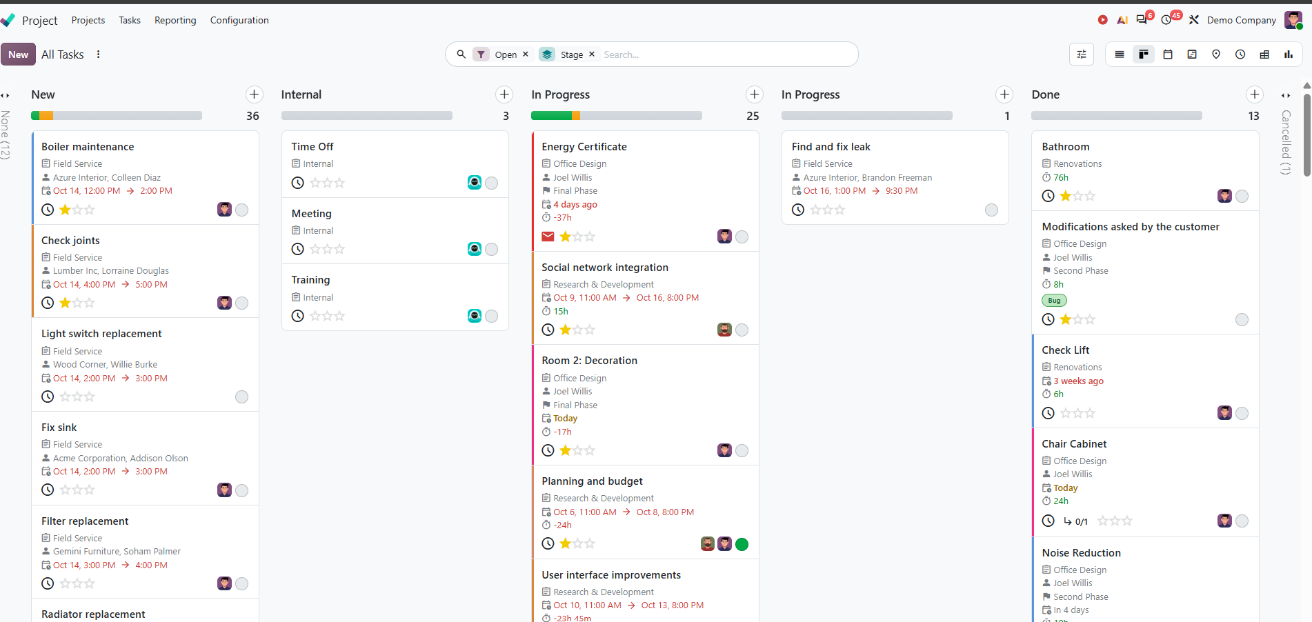
Task: Open the messages conversation icon
Action: click(1142, 20)
